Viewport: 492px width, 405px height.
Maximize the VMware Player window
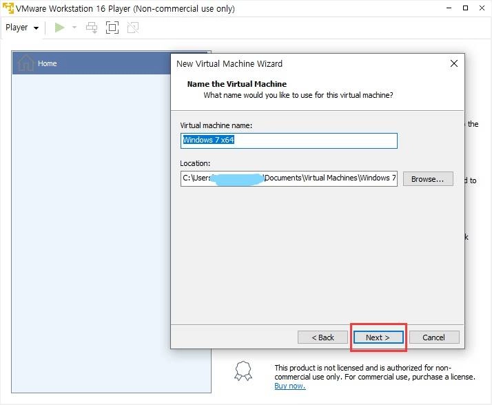point(466,8)
